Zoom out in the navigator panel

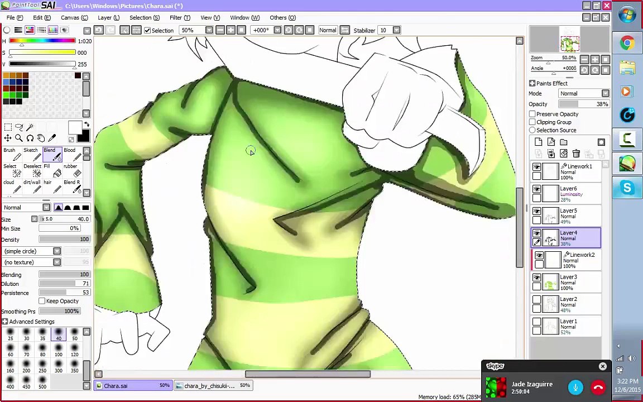point(585,60)
